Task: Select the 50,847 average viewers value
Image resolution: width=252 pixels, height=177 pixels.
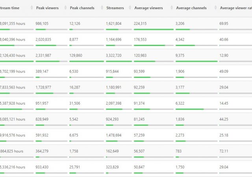Action: (x=141, y=167)
